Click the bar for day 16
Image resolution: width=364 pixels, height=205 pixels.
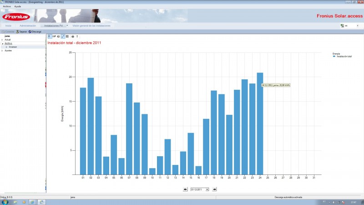pyautogui.click(x=198, y=170)
